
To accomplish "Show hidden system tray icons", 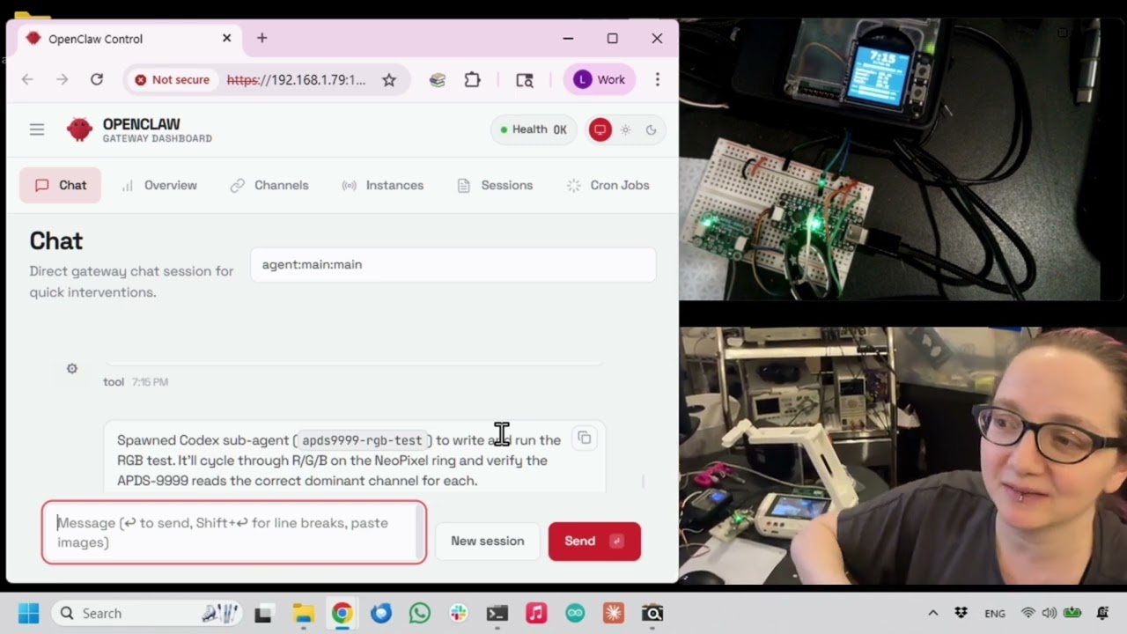I will (933, 613).
